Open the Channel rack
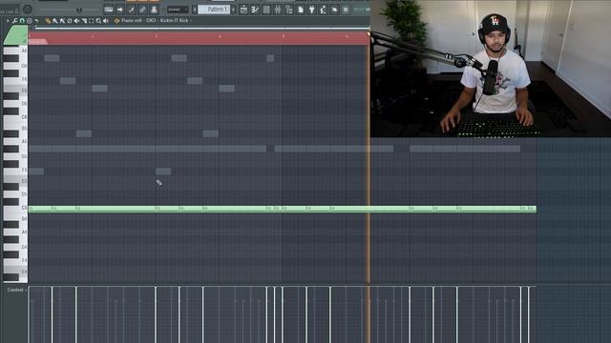Image resolution: width=611 pixels, height=343 pixels. click(266, 10)
